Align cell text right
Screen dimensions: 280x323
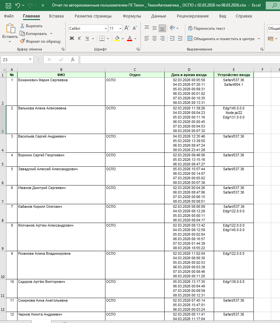coord(162,38)
